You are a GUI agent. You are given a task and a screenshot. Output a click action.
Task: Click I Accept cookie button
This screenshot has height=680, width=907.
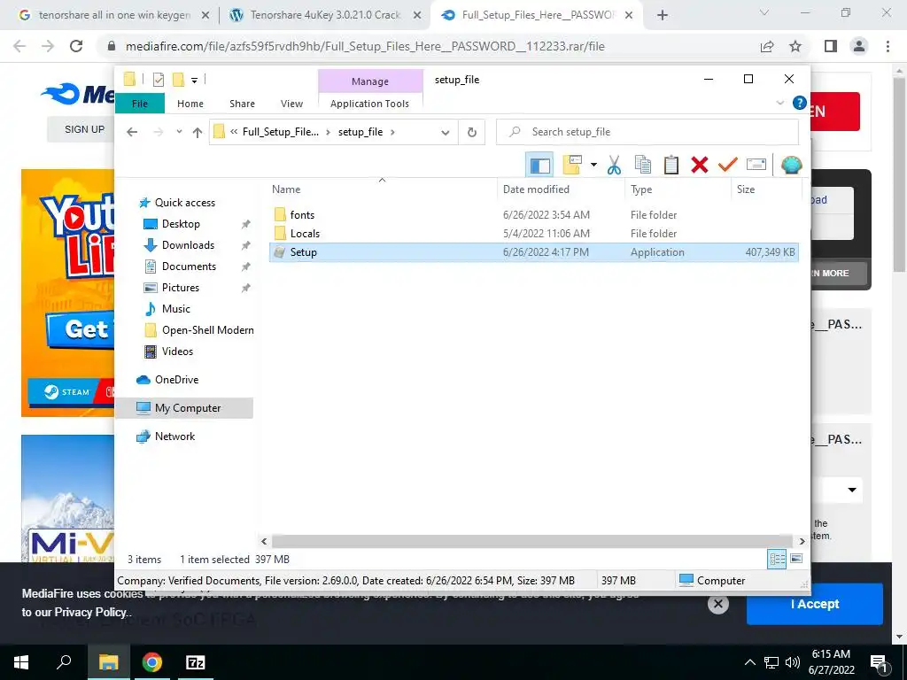(815, 604)
